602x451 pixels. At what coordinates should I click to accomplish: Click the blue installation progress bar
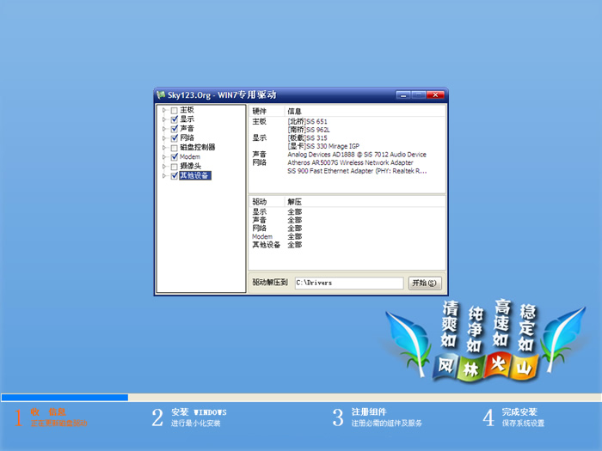64,398
